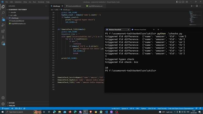Open the Source Control view
Image resolution: width=203 pixels, height=114 pixels.
(3, 19)
